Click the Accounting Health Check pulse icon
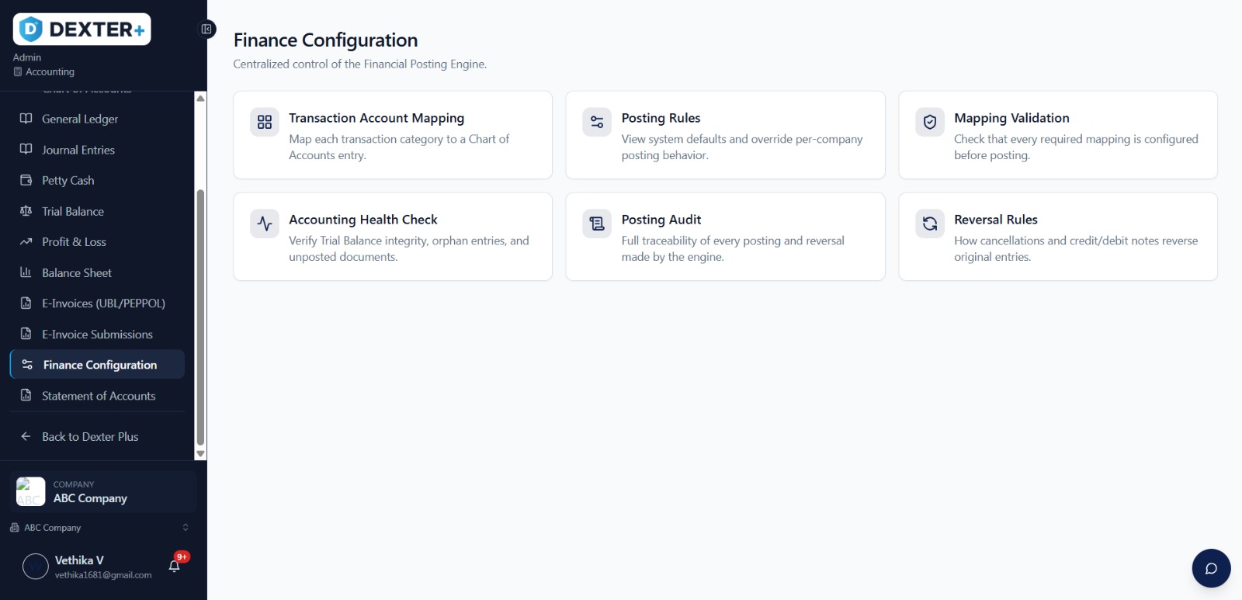Image resolution: width=1242 pixels, height=600 pixels. point(265,224)
